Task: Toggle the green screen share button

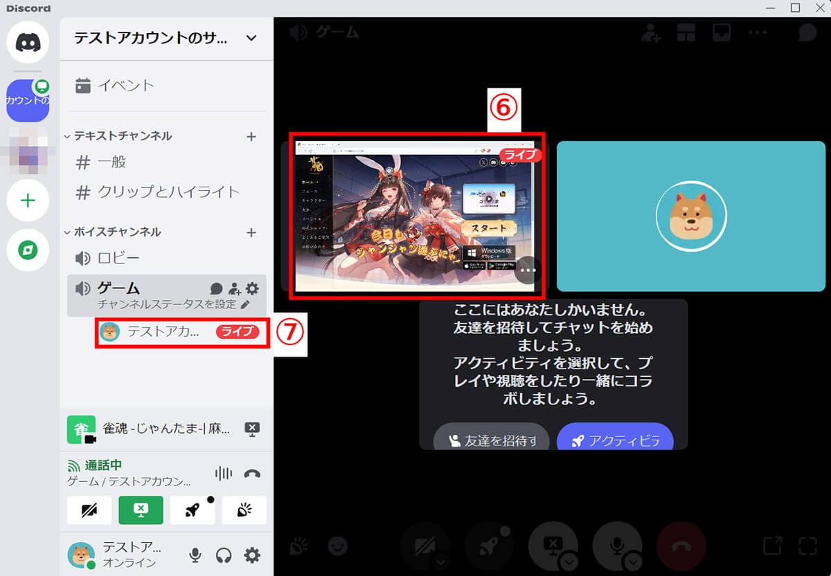Action: 141,510
